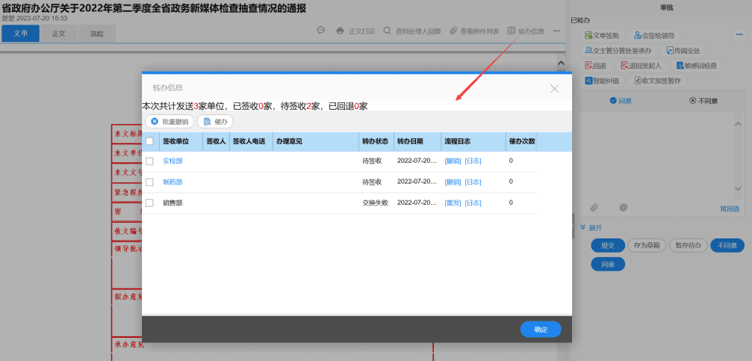This screenshot has width=752, height=361.
Task: Toggle the select-all checkbox in table header
Action: coord(149,141)
